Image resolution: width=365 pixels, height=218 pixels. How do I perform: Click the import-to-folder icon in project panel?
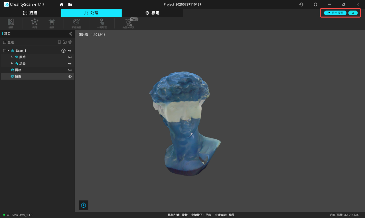[x=65, y=42]
